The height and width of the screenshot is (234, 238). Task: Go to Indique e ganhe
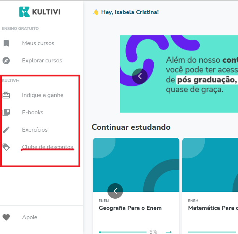43,95
